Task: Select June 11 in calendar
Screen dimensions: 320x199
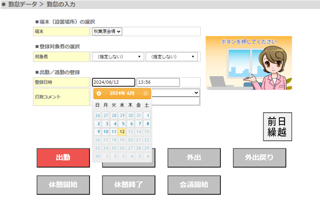Action: (x=114, y=131)
